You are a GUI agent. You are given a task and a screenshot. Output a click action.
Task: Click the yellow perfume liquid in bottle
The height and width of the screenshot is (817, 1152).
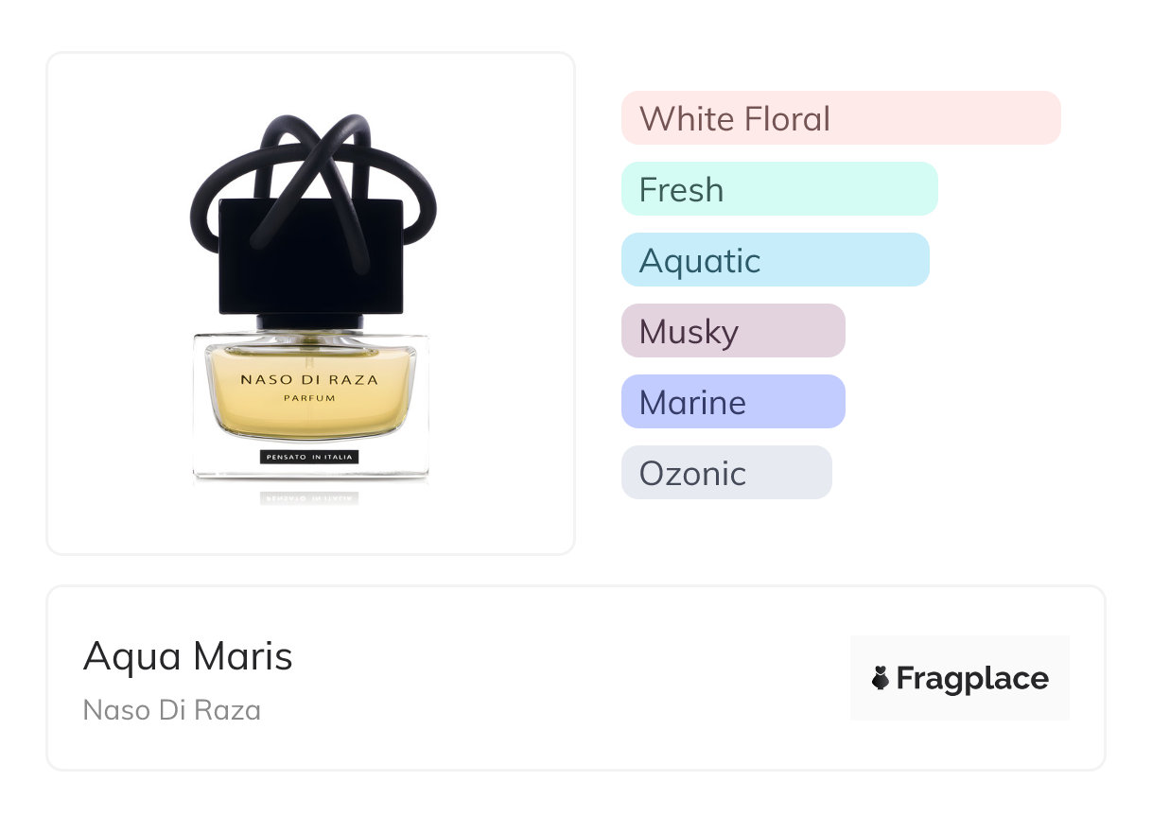pos(309,421)
